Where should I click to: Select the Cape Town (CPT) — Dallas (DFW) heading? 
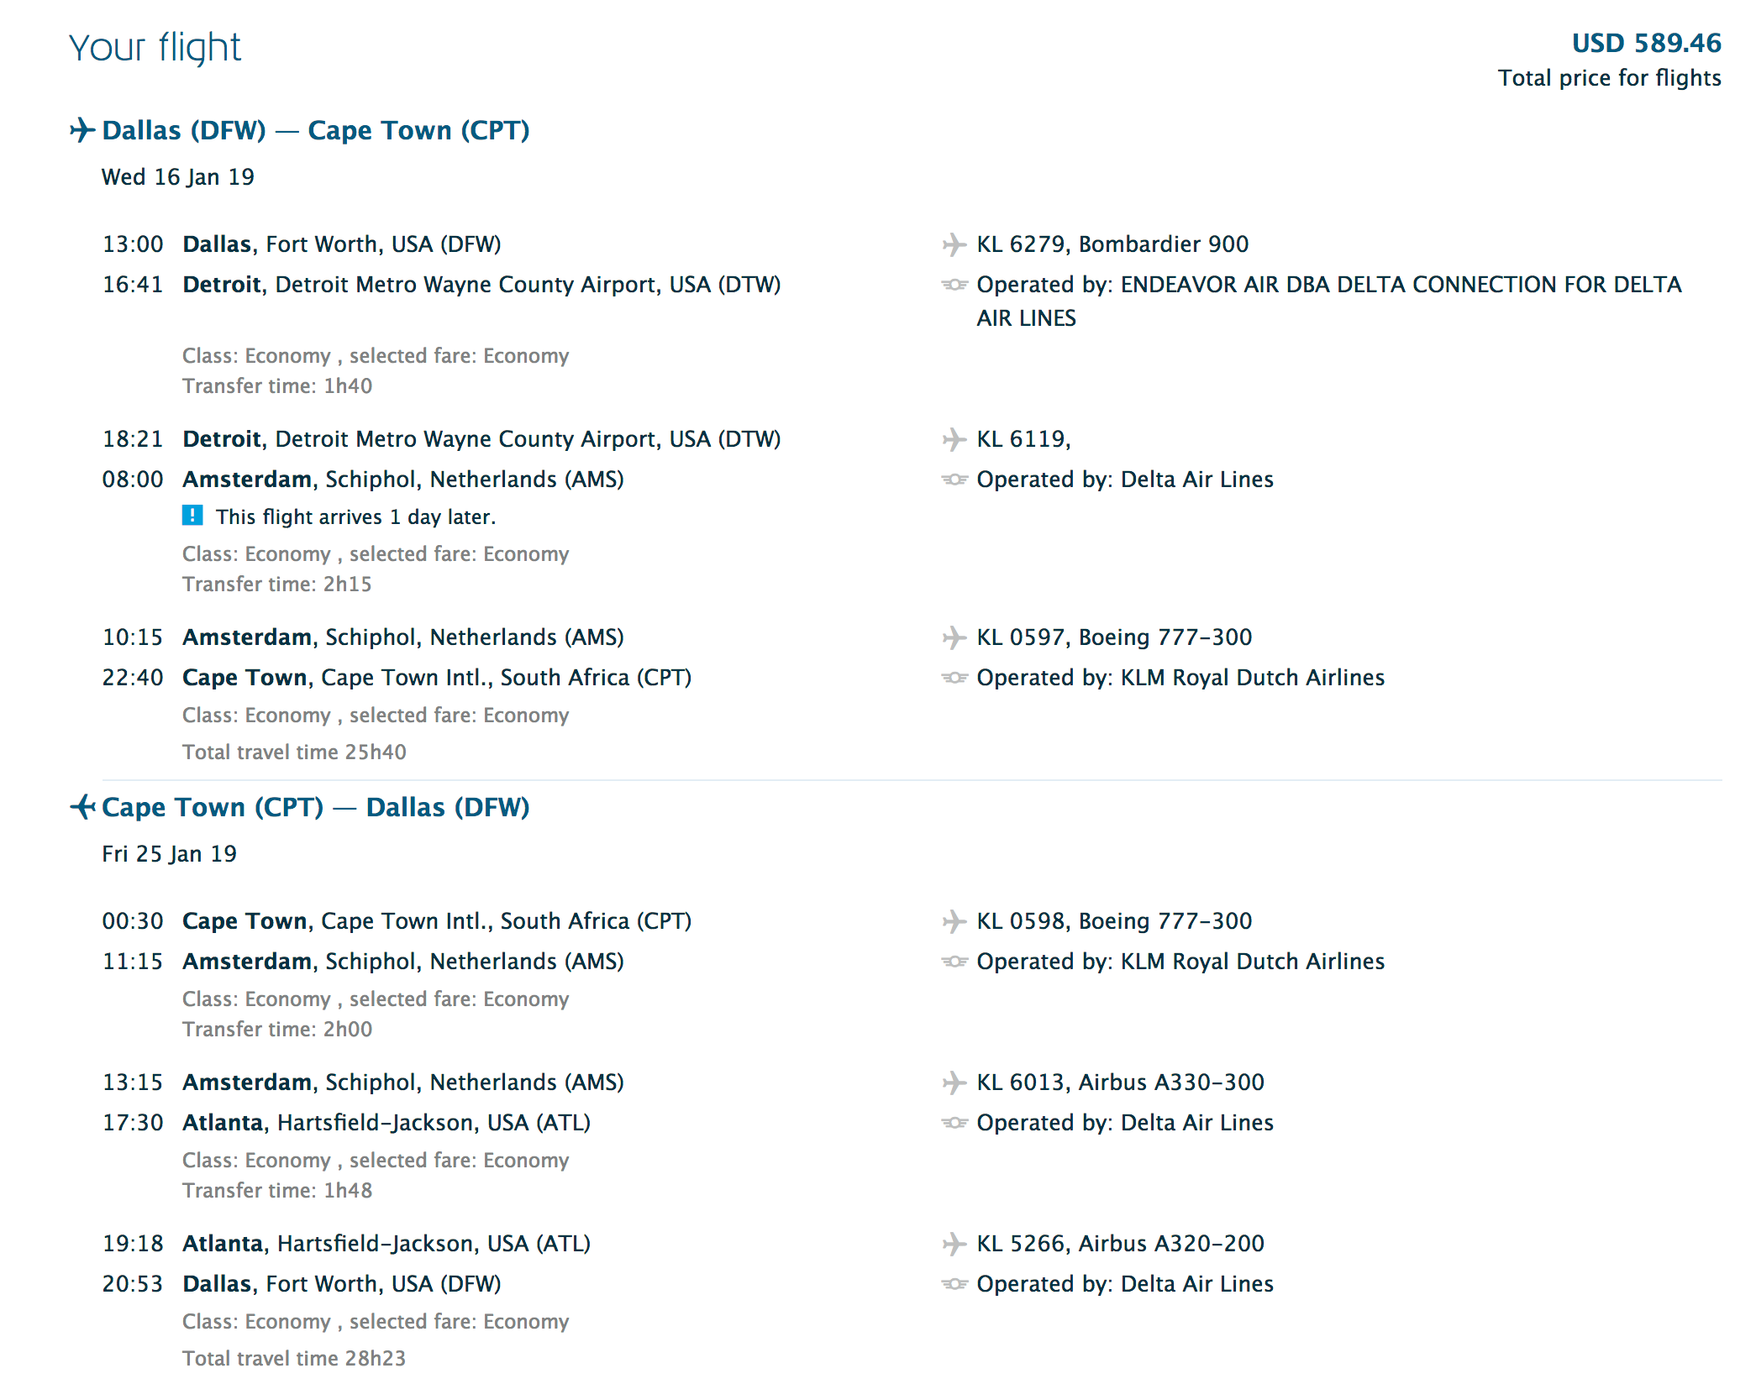point(316,807)
